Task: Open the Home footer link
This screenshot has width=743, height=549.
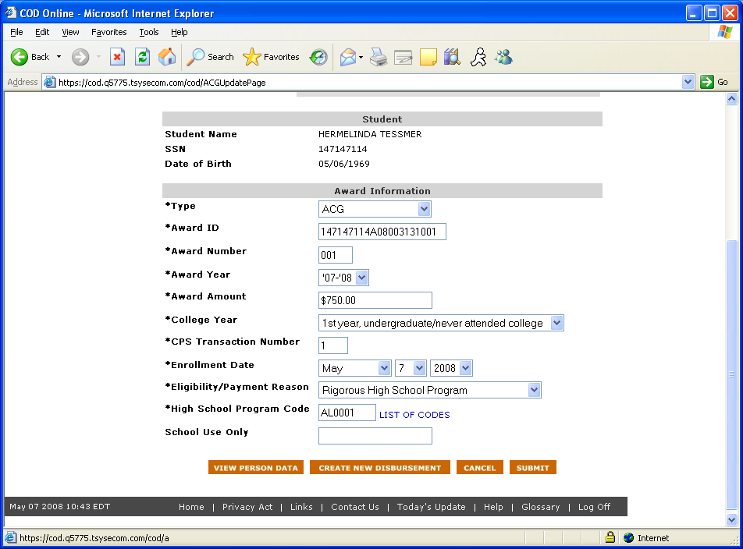Action: [x=191, y=507]
